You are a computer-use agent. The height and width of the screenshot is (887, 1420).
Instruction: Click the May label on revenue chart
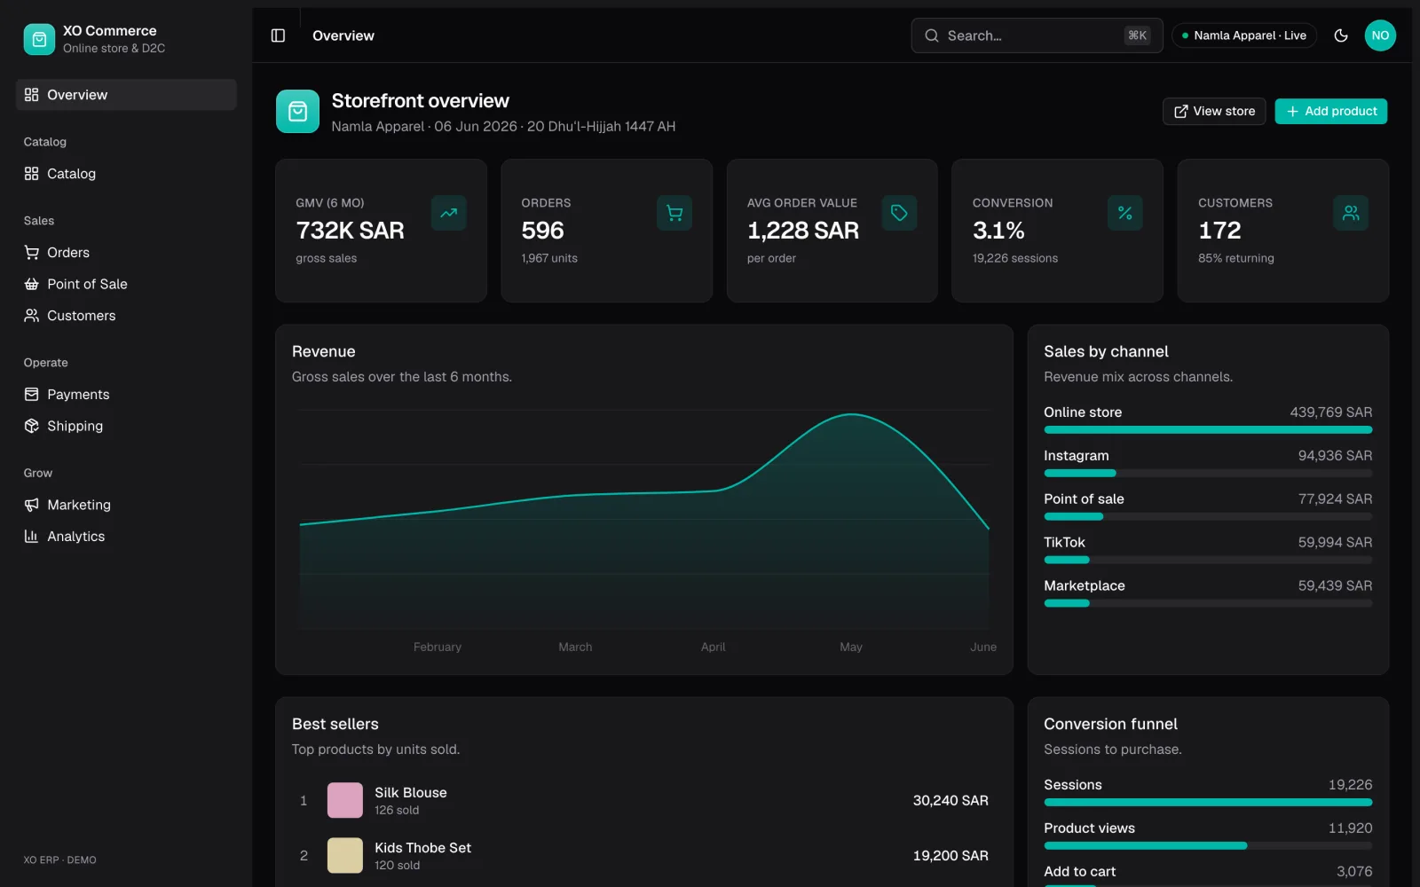click(x=851, y=647)
